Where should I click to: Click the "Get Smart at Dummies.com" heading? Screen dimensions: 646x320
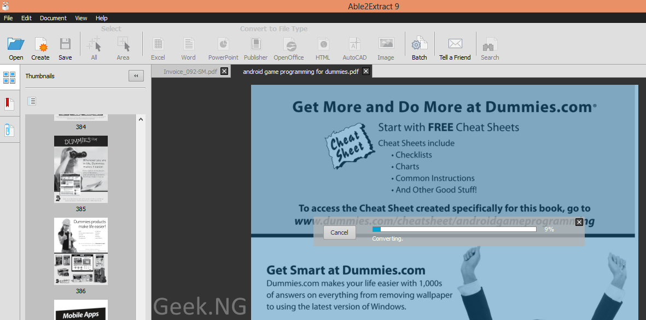346,271
